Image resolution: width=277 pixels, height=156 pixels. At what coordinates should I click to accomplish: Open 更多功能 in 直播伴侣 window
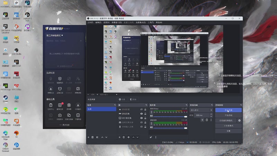click(64, 125)
